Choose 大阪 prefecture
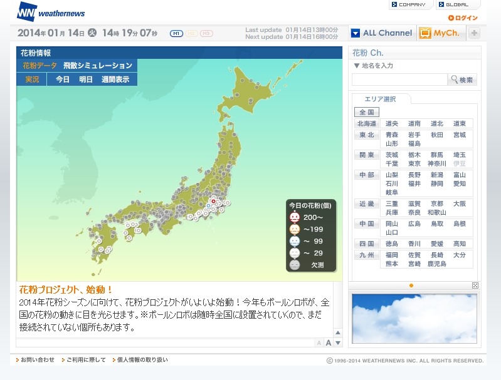This screenshot has height=380, width=501. click(x=460, y=203)
